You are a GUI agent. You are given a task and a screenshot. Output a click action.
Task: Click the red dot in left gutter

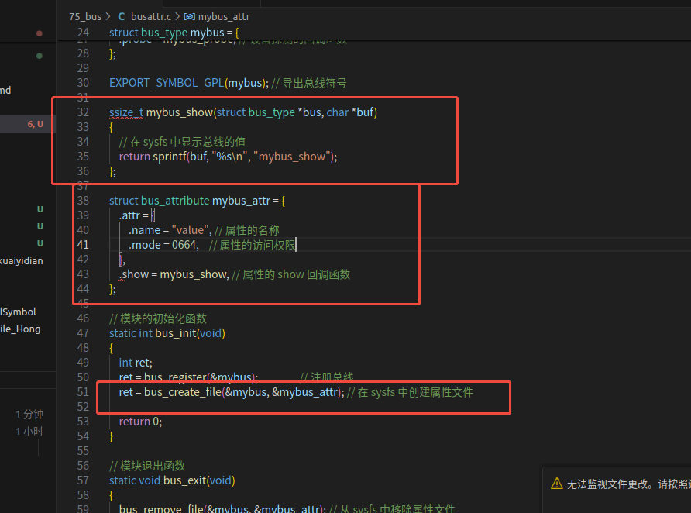tap(40, 33)
